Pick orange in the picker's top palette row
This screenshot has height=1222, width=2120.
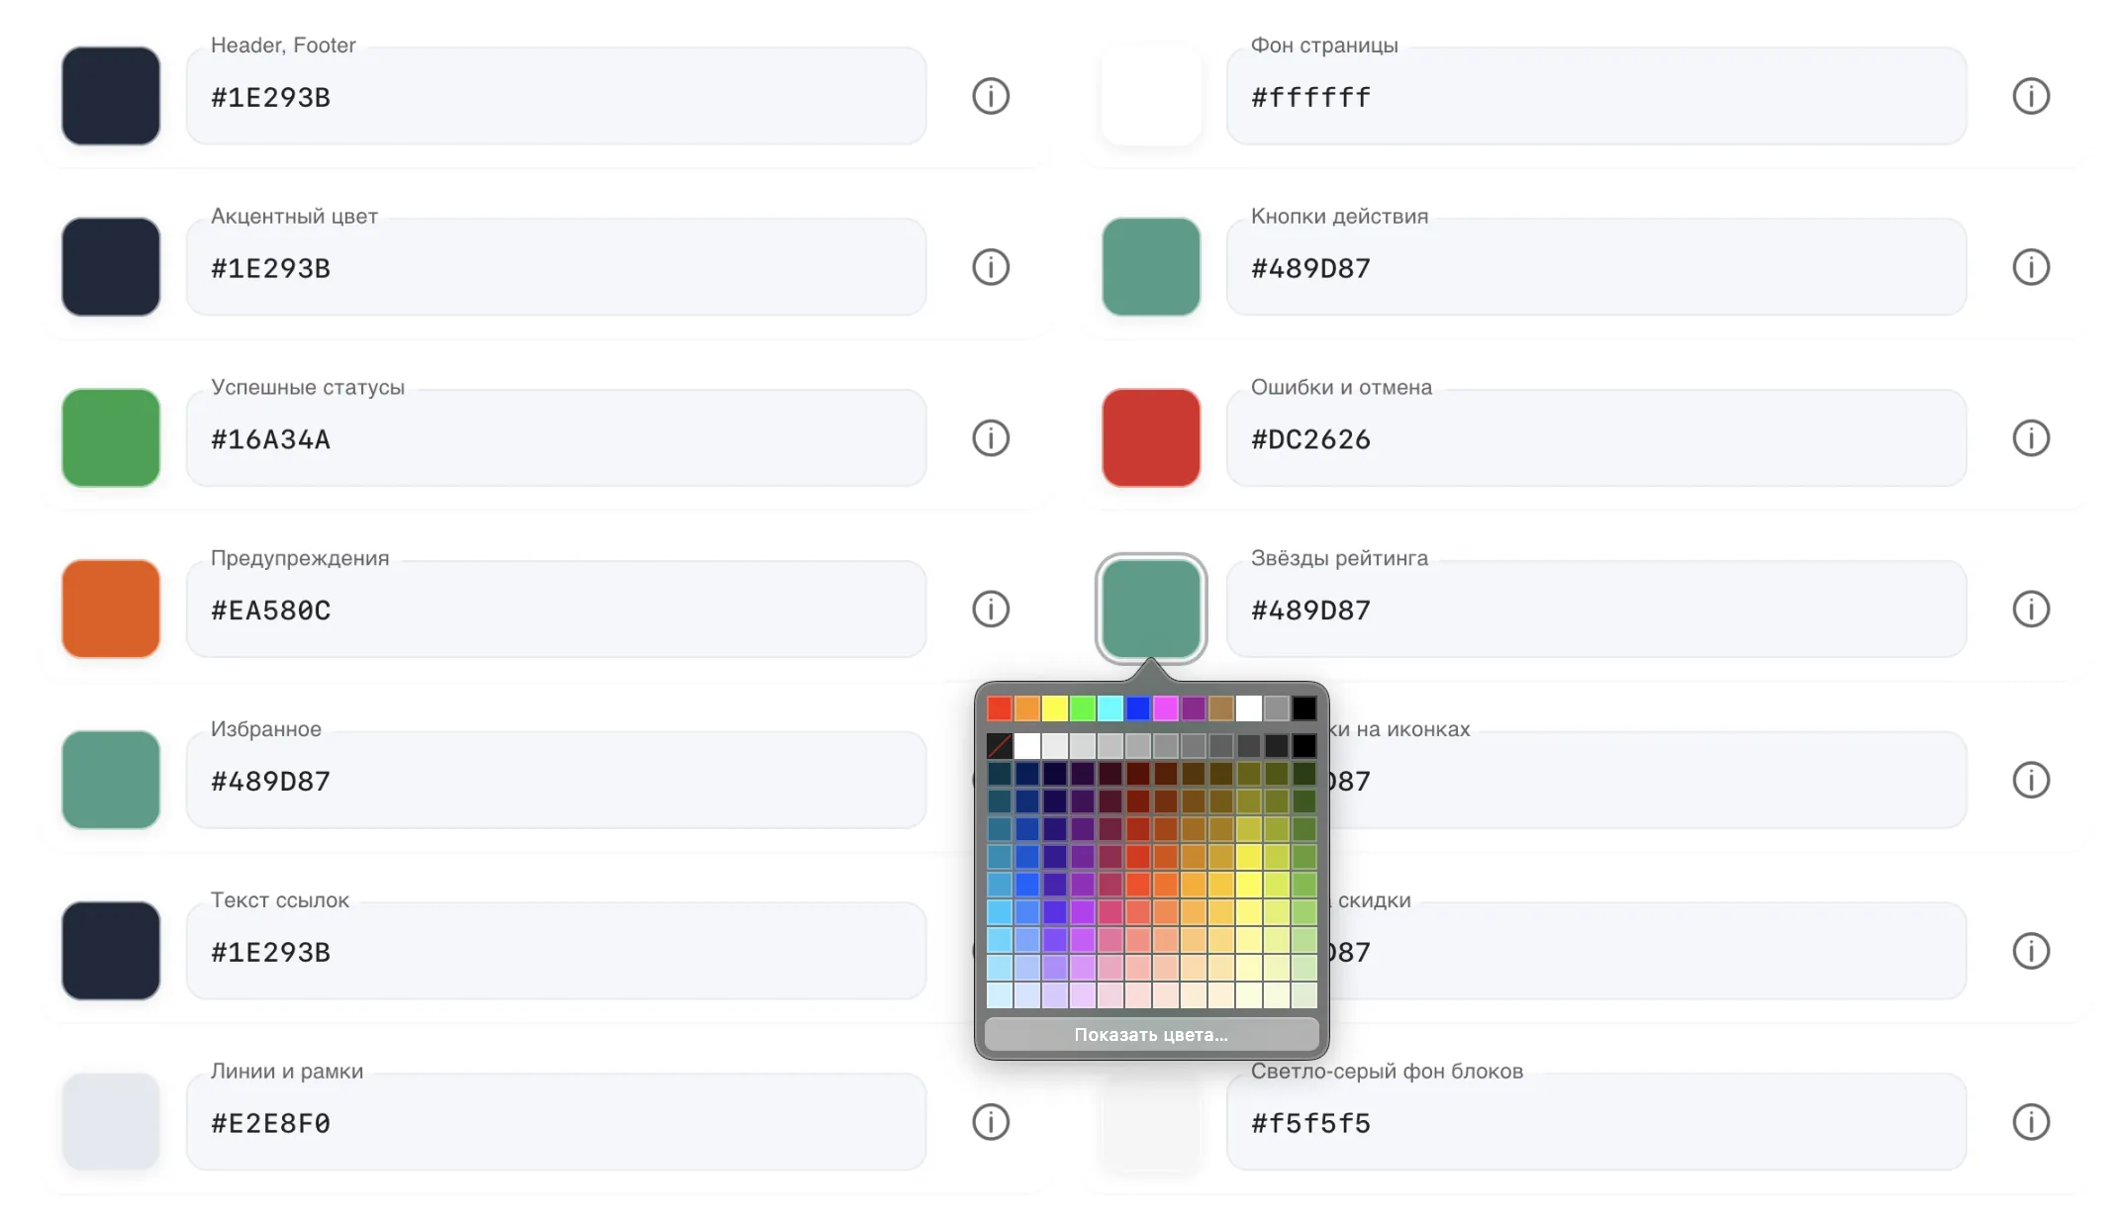(1027, 708)
